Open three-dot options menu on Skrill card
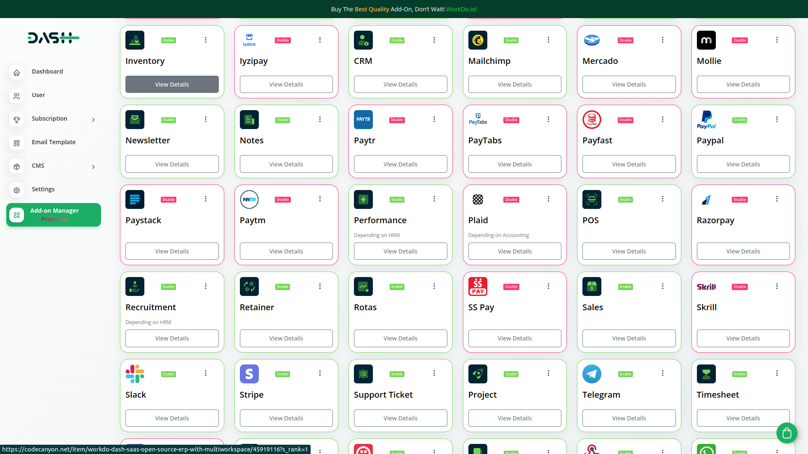Viewport: 808px width, 454px height. coord(777,286)
